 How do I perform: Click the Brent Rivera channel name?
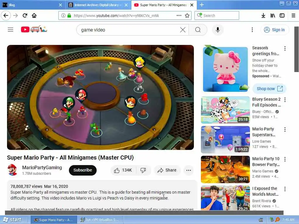(x=261, y=201)
